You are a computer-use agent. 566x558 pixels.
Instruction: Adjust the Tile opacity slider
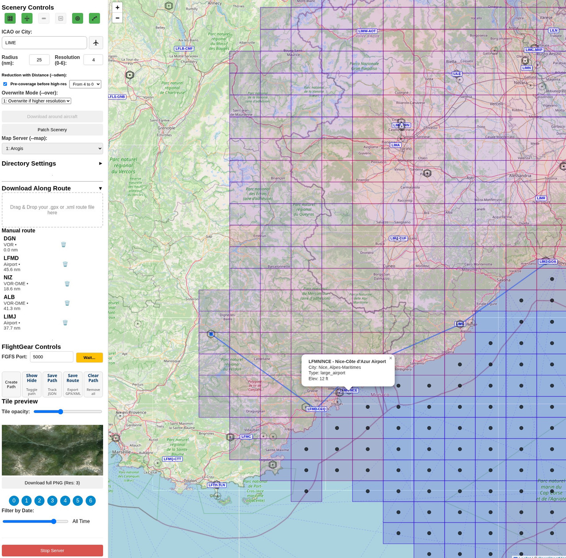point(61,412)
